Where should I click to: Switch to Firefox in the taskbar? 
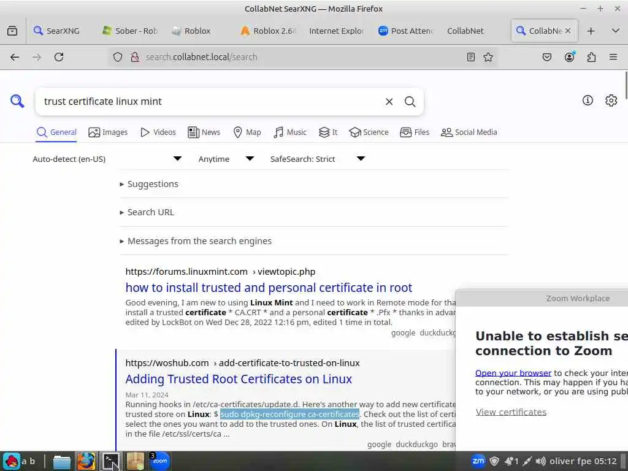pos(86,461)
